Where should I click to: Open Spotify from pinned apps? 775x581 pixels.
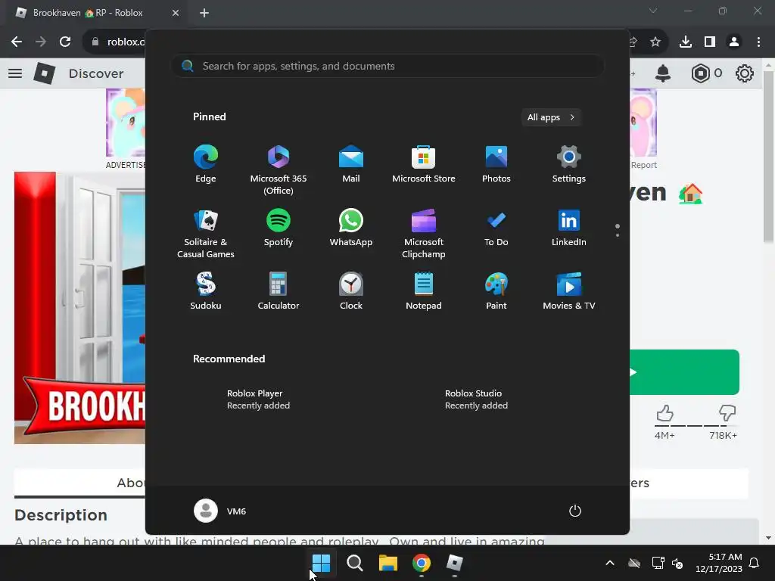click(x=279, y=228)
